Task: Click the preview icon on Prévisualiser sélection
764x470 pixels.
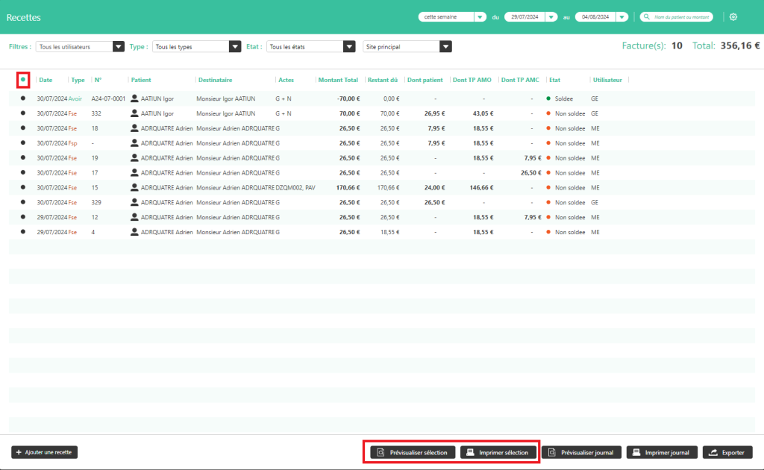Action: tap(381, 452)
